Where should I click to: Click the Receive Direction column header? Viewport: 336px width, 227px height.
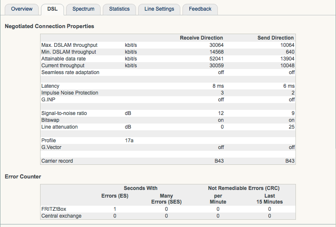201,38
